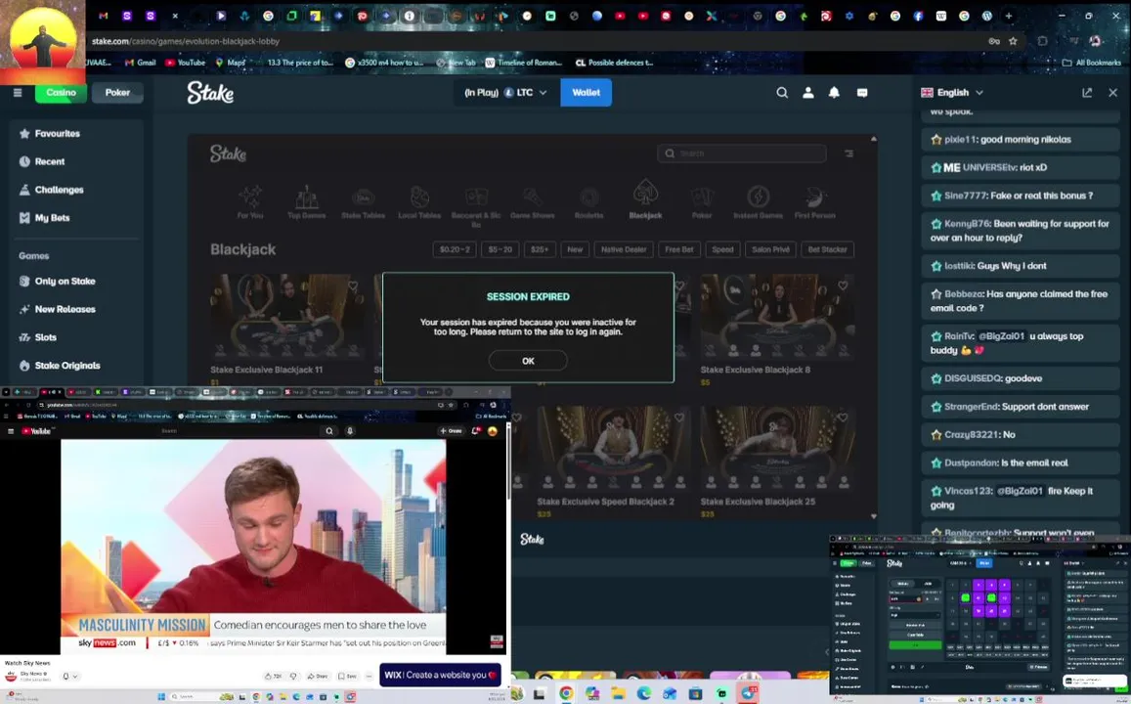Viewport: 1131px width, 704px height.
Task: Select the Stake Tables category tab
Action: pos(363,201)
